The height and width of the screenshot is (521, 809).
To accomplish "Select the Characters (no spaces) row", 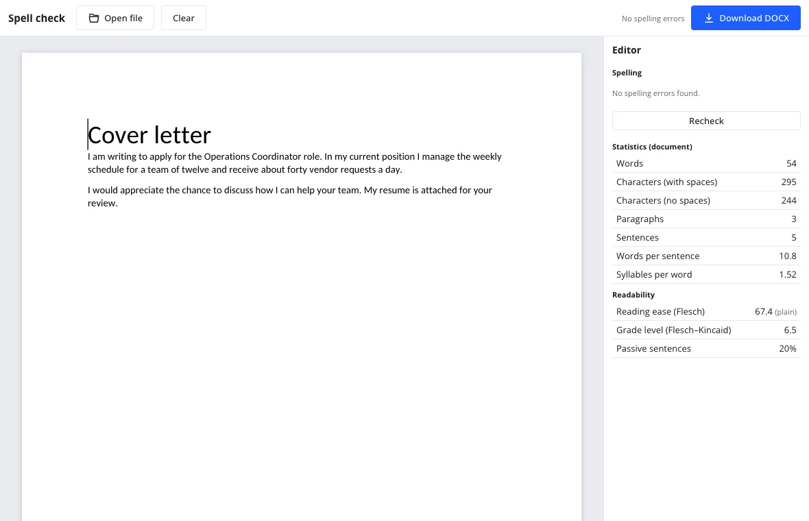I will click(705, 201).
